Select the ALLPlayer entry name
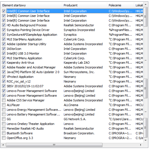The image size is (150, 149). point(13,105)
